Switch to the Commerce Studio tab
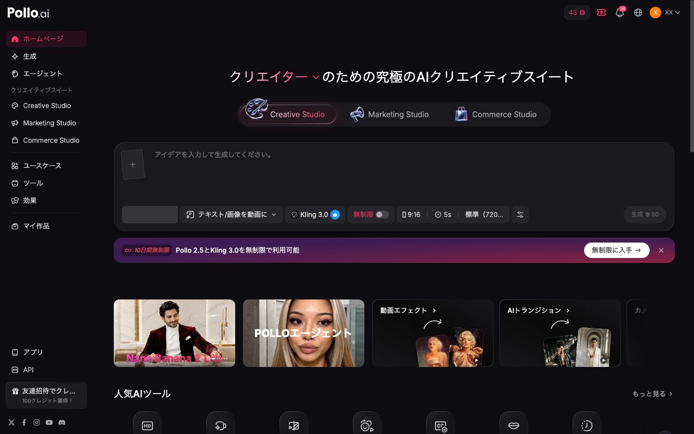The image size is (694, 434). coord(496,114)
